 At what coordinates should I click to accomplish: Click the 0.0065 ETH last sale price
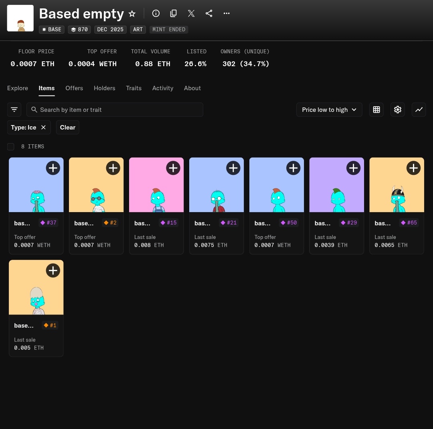(x=391, y=245)
